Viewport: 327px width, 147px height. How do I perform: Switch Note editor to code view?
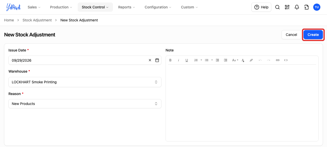point(286,60)
